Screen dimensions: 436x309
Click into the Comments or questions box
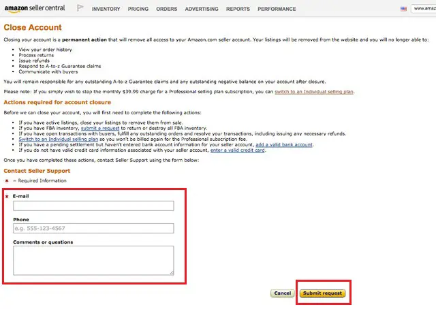(x=93, y=261)
